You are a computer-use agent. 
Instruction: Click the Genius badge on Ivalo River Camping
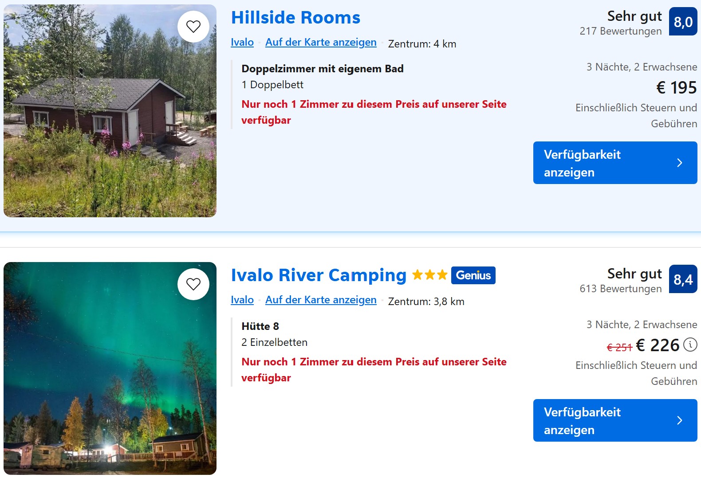(x=473, y=275)
